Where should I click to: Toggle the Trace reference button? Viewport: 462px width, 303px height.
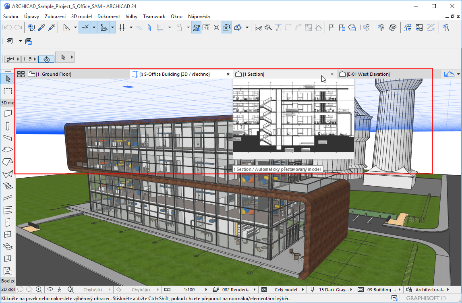coord(161,28)
